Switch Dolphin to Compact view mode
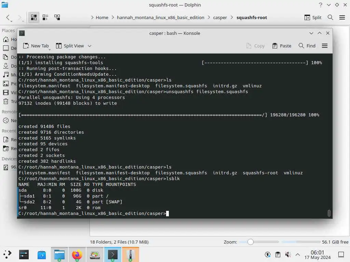The height and width of the screenshot is (262, 350). click(45, 18)
